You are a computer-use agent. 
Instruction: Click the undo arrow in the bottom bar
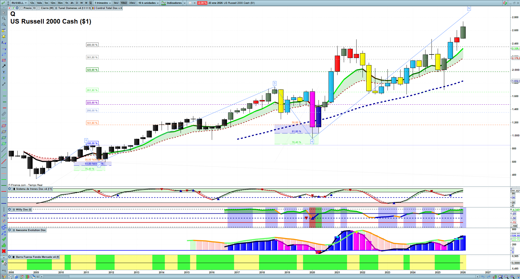pyautogui.click(x=483, y=277)
